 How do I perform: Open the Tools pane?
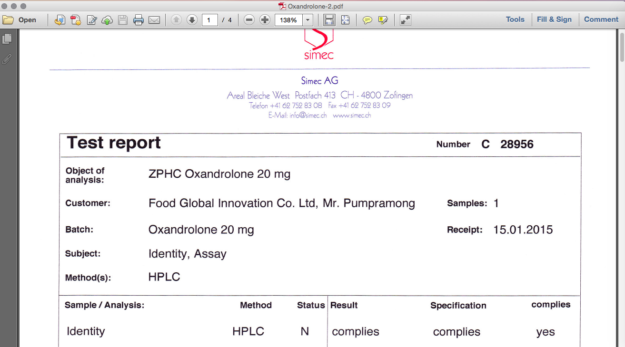(515, 19)
